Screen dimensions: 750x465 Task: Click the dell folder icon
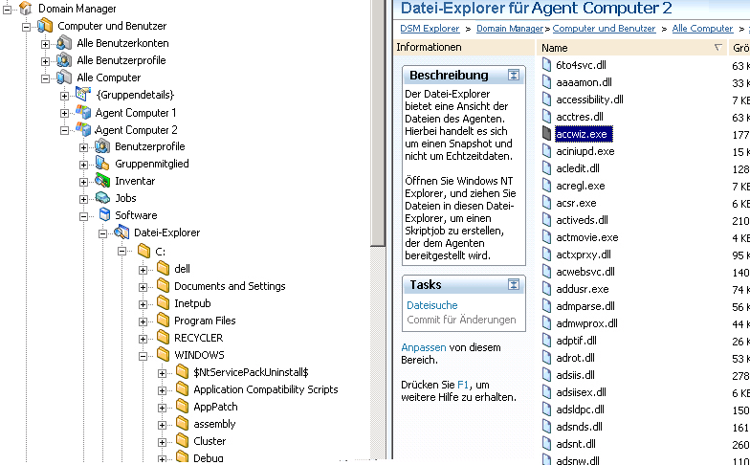point(163,268)
